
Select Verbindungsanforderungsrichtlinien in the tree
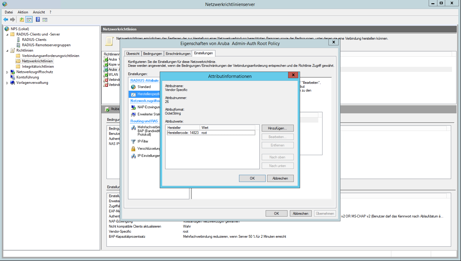click(x=50, y=56)
